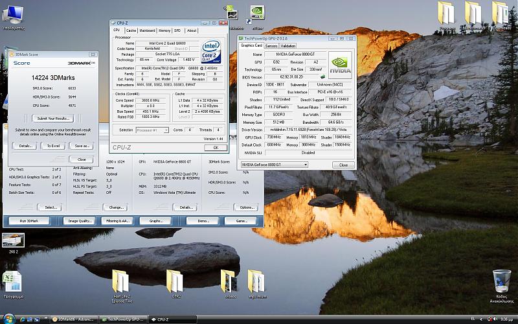Click Submit Your Results button

tap(53, 119)
